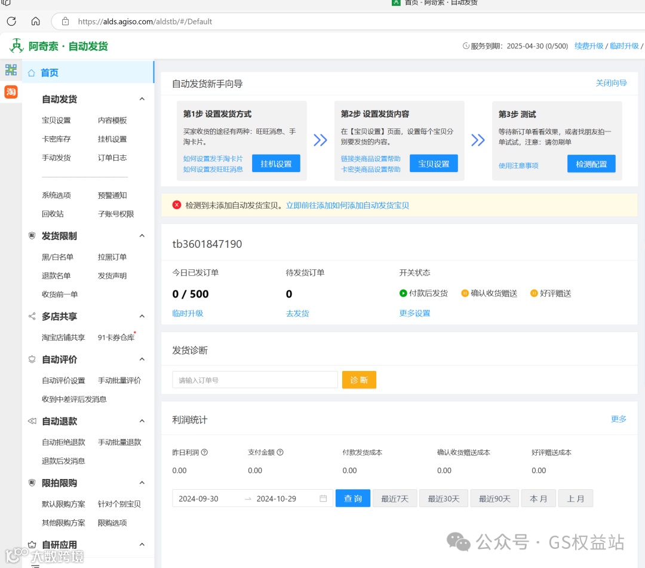Collapse the 自研应用 menu section

point(142,544)
